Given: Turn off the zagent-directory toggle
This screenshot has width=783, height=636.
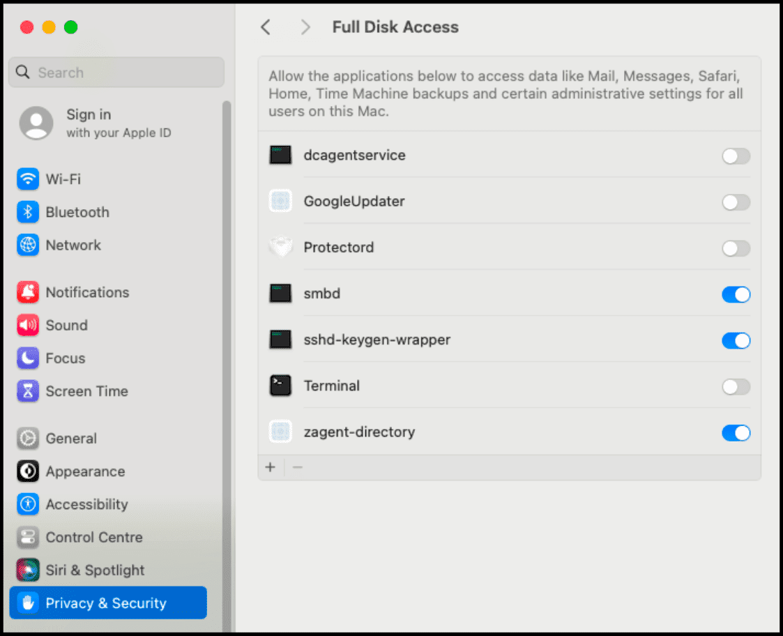Looking at the screenshot, I should click(736, 433).
